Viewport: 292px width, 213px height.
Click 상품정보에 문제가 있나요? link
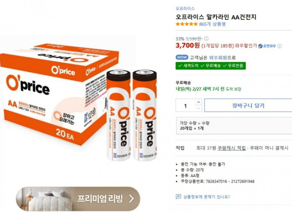pos(207,197)
